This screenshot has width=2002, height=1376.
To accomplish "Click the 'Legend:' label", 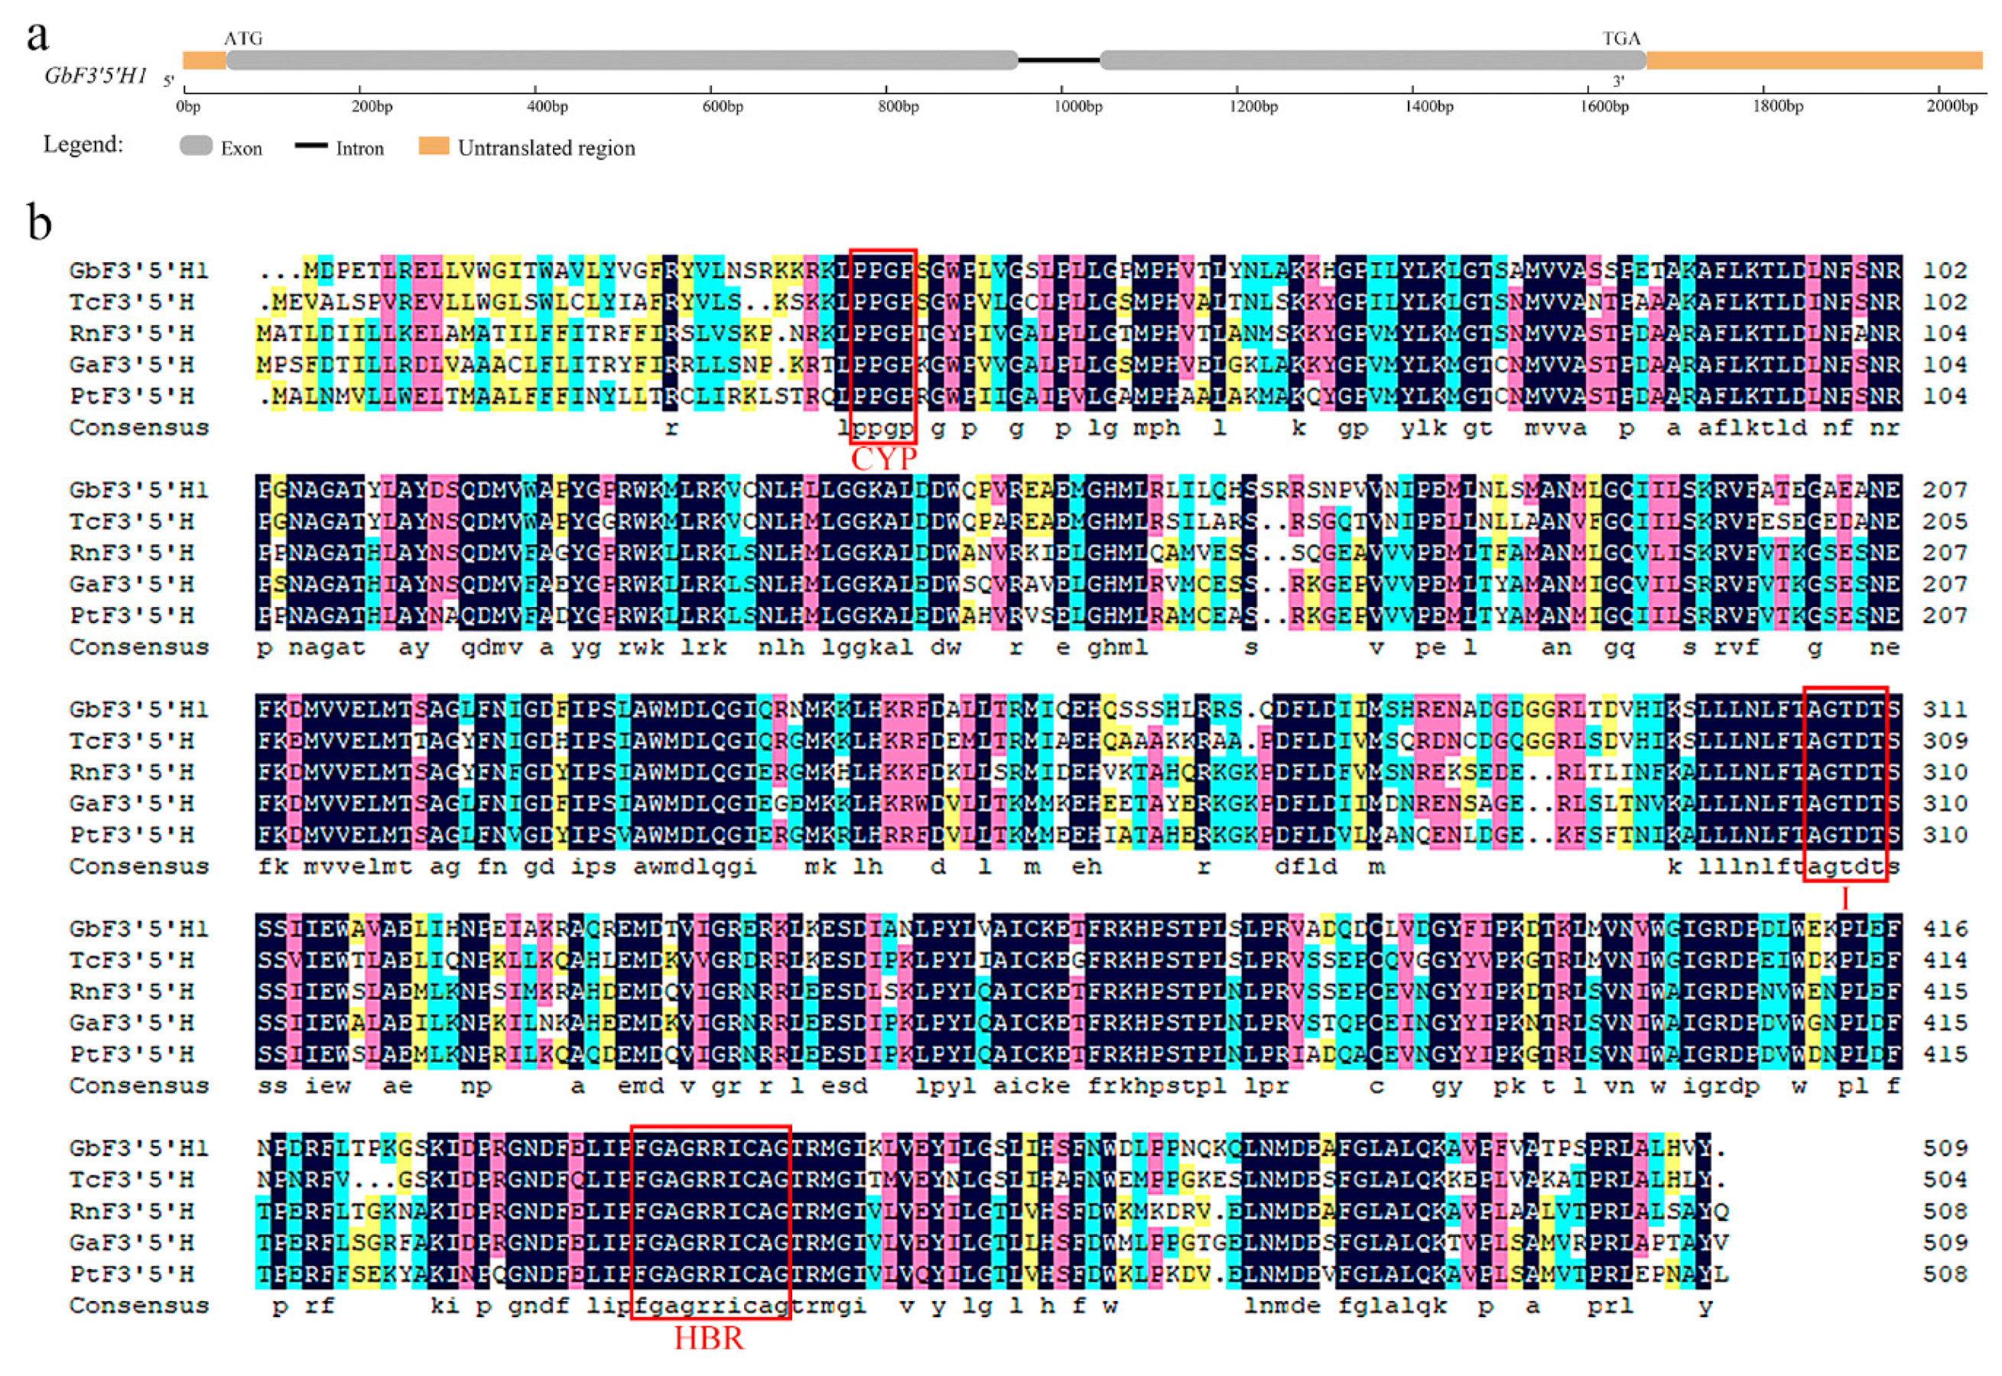I will click(x=83, y=144).
